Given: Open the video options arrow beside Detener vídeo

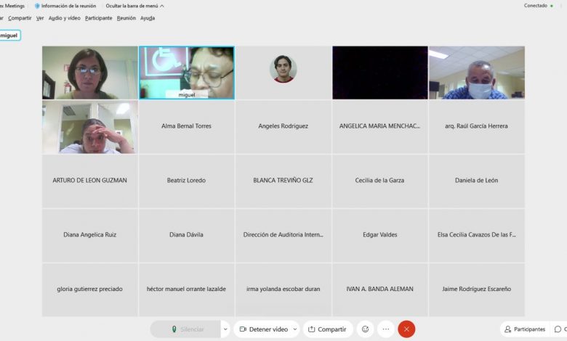Looking at the screenshot, I should coord(294,329).
